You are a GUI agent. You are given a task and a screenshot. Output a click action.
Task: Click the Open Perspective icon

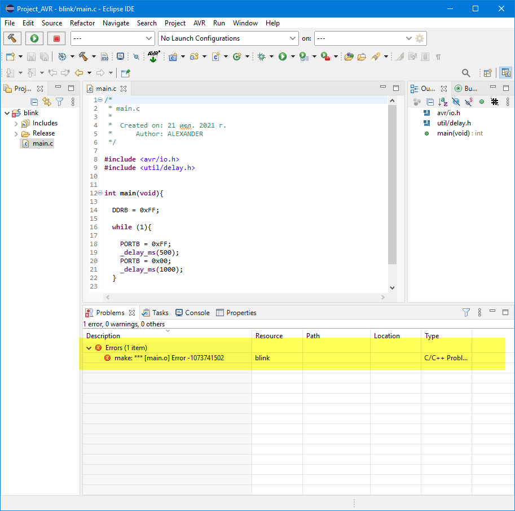click(x=488, y=73)
